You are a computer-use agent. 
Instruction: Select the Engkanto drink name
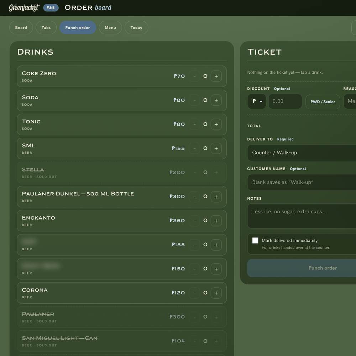pyautogui.click(x=38, y=218)
